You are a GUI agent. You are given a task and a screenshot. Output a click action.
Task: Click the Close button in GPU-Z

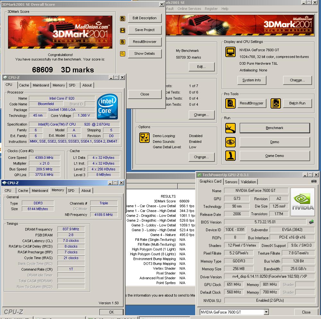[306, 312]
